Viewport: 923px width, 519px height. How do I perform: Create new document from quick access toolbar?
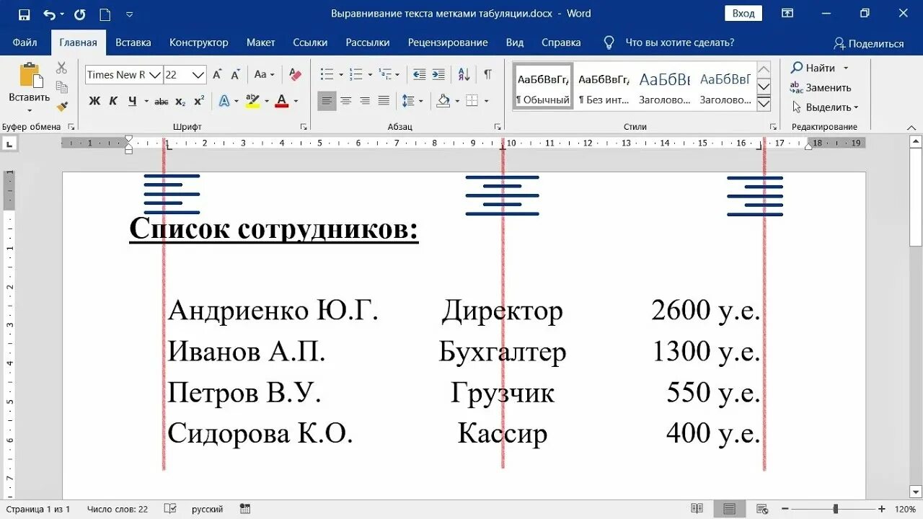[x=105, y=14]
